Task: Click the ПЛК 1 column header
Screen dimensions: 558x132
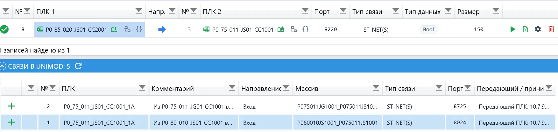Action: (x=46, y=12)
